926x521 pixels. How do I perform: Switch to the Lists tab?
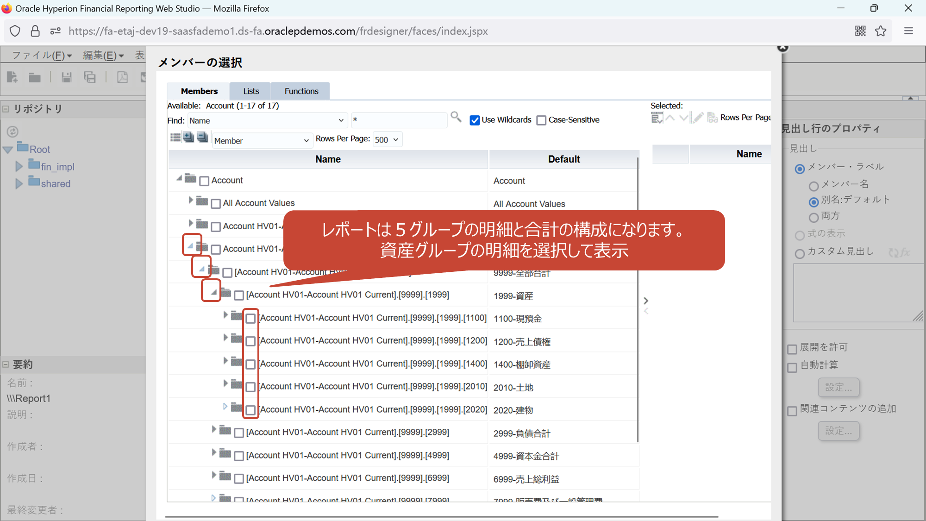coord(251,91)
